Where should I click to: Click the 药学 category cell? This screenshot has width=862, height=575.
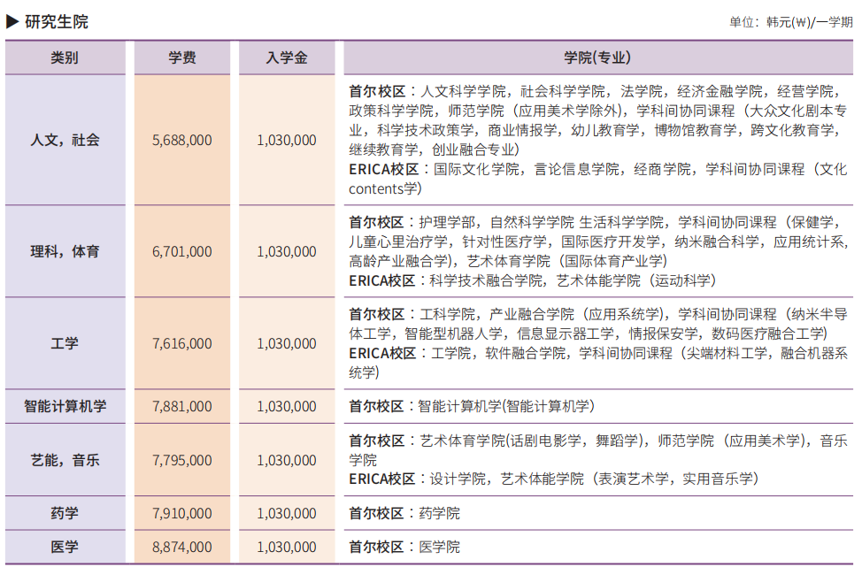click(x=65, y=513)
